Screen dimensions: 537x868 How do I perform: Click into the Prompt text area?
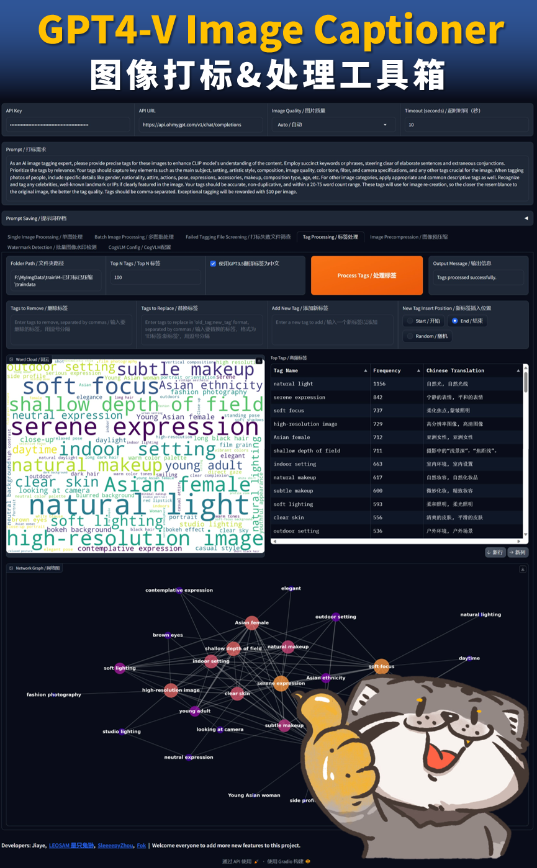pos(267,176)
